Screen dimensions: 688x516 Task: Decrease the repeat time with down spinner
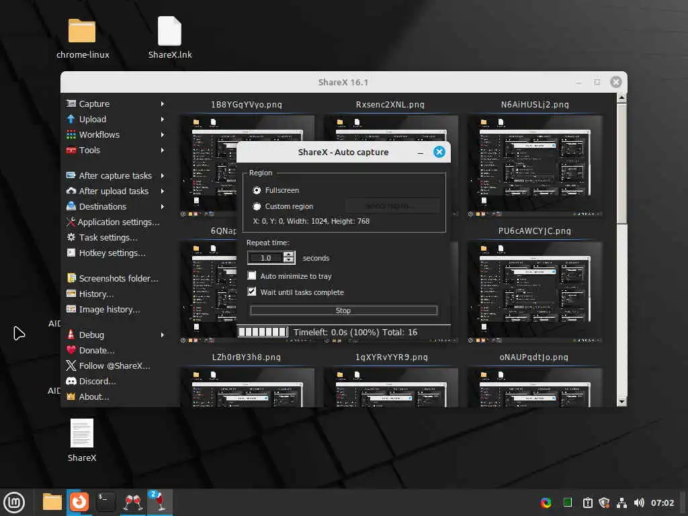(x=288, y=261)
